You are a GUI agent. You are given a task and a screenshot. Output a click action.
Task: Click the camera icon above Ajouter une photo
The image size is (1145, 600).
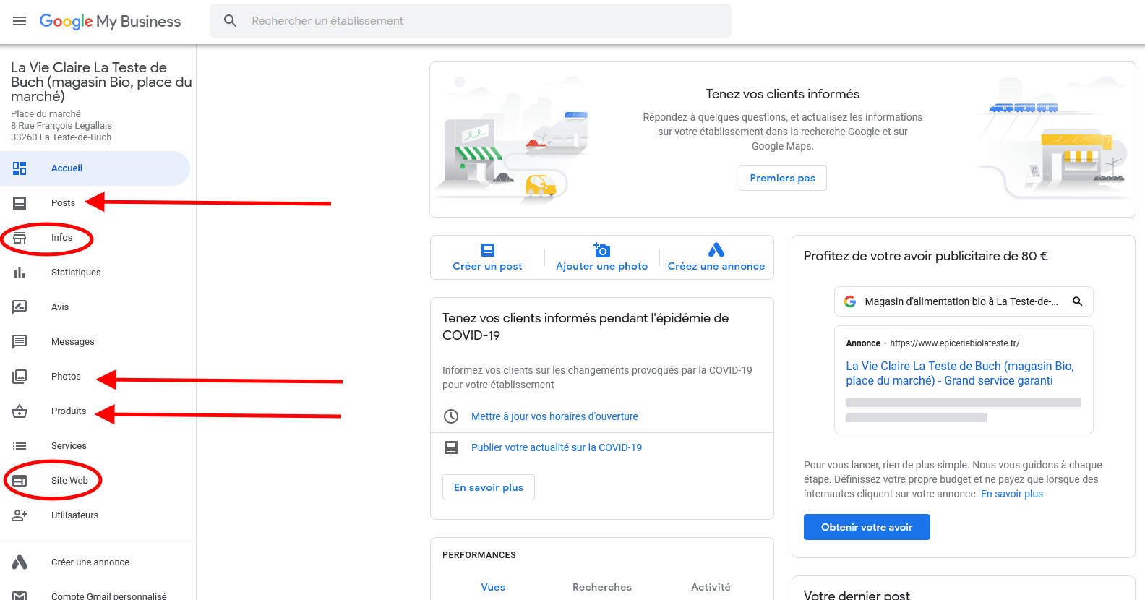(601, 249)
